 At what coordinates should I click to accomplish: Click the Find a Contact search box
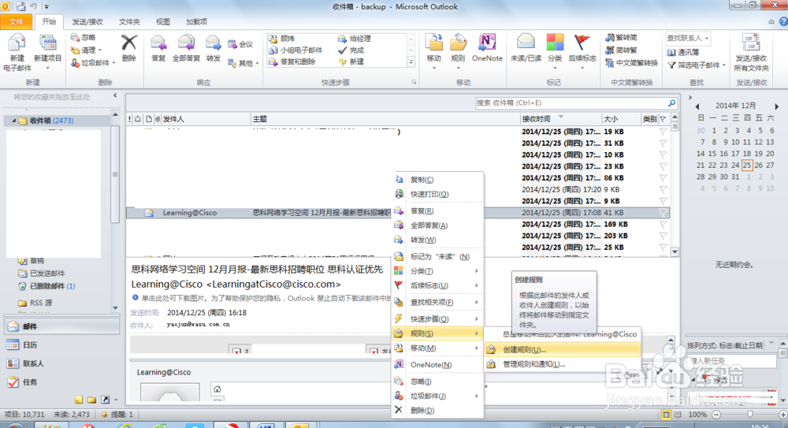point(687,38)
